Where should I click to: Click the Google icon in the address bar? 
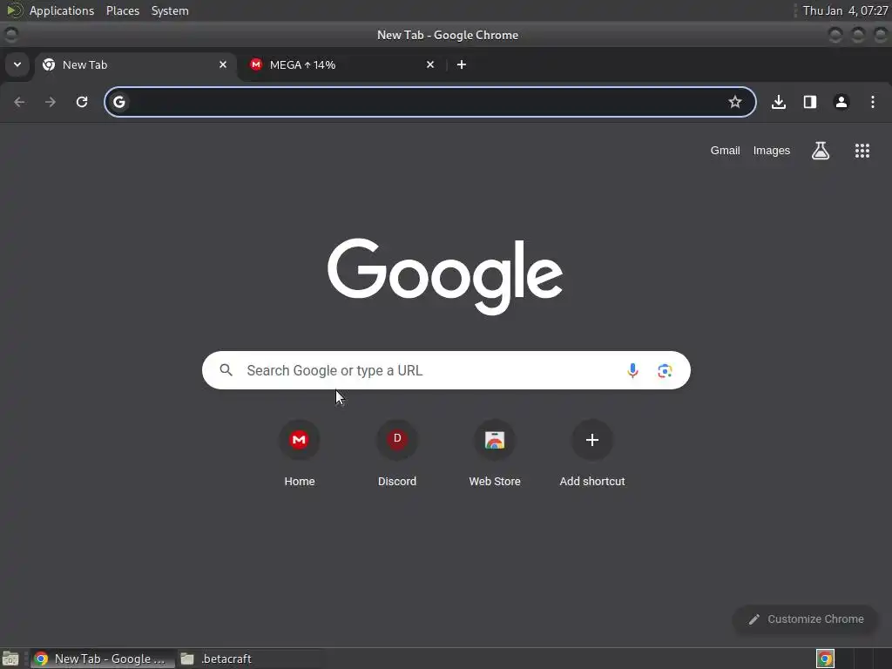pos(118,102)
